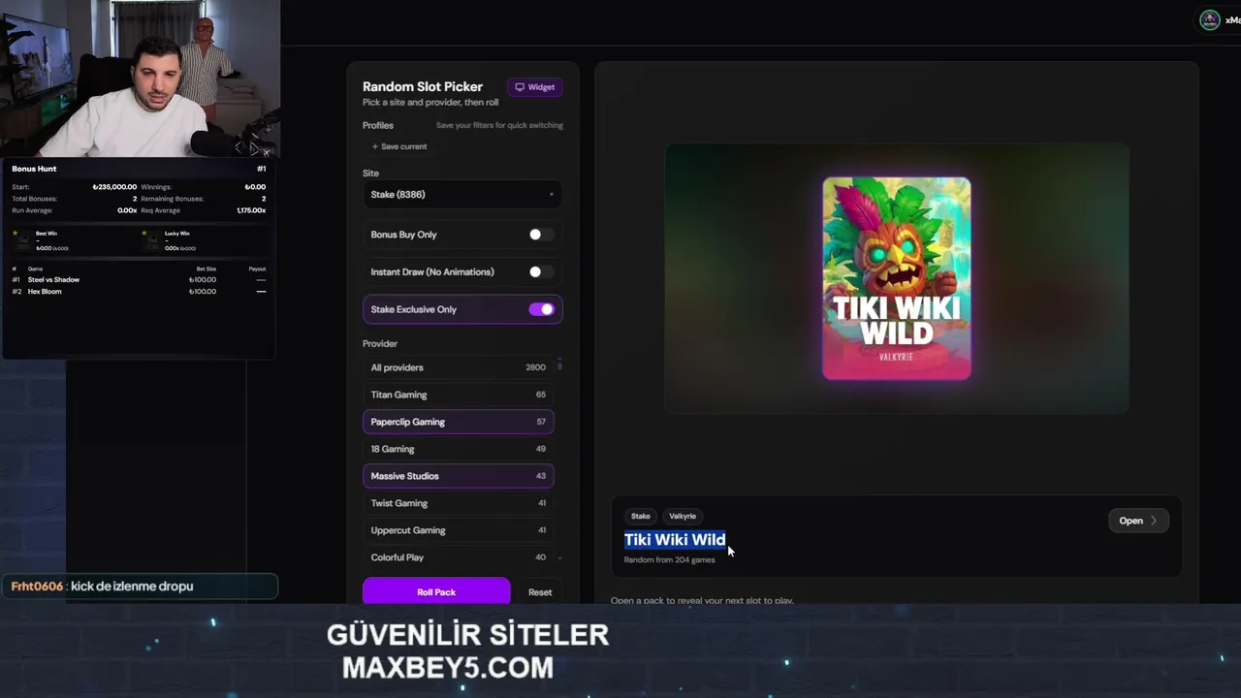Screen dimensions: 1241x698
Task: Open the Site dropdown showing Stake (8386)
Action: [462, 195]
